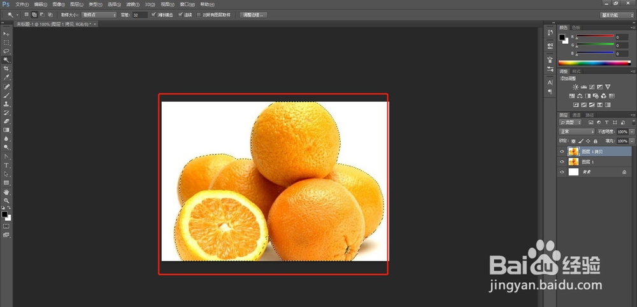Viewport: 637px width, 307px height.
Task: Open the Layers panel flyout menu
Action: click(x=633, y=115)
